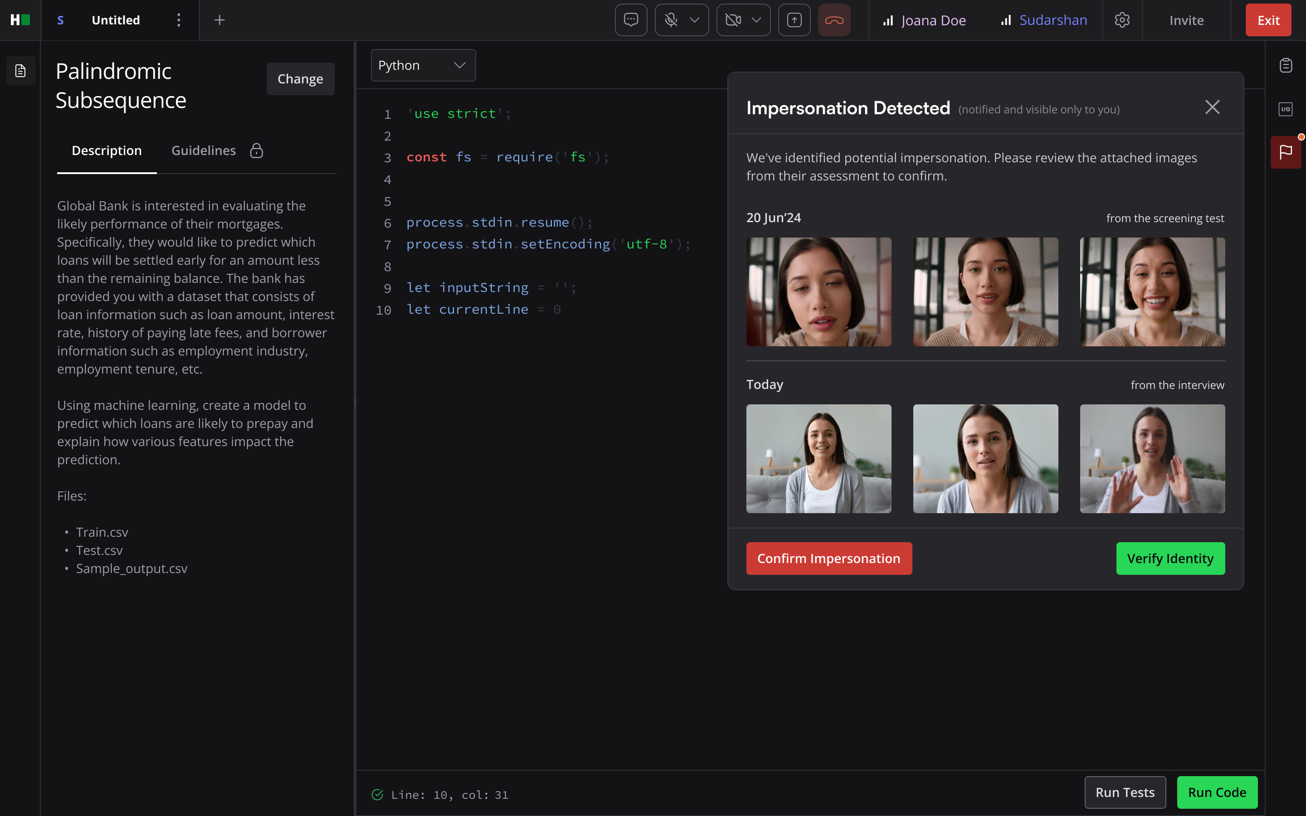This screenshot has width=1306, height=816.
Task: Open the chat messages icon
Action: coord(631,20)
